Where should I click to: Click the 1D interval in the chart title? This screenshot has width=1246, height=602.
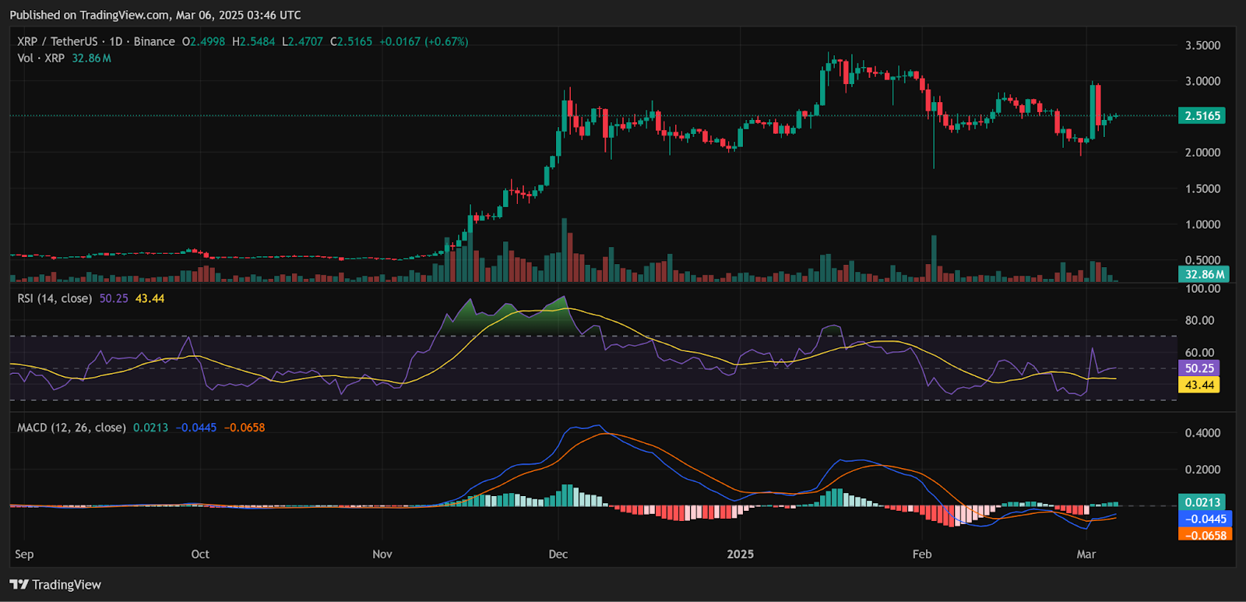[x=116, y=41]
